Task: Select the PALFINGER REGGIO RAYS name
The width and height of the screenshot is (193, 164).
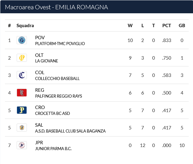Action: [x=59, y=96]
